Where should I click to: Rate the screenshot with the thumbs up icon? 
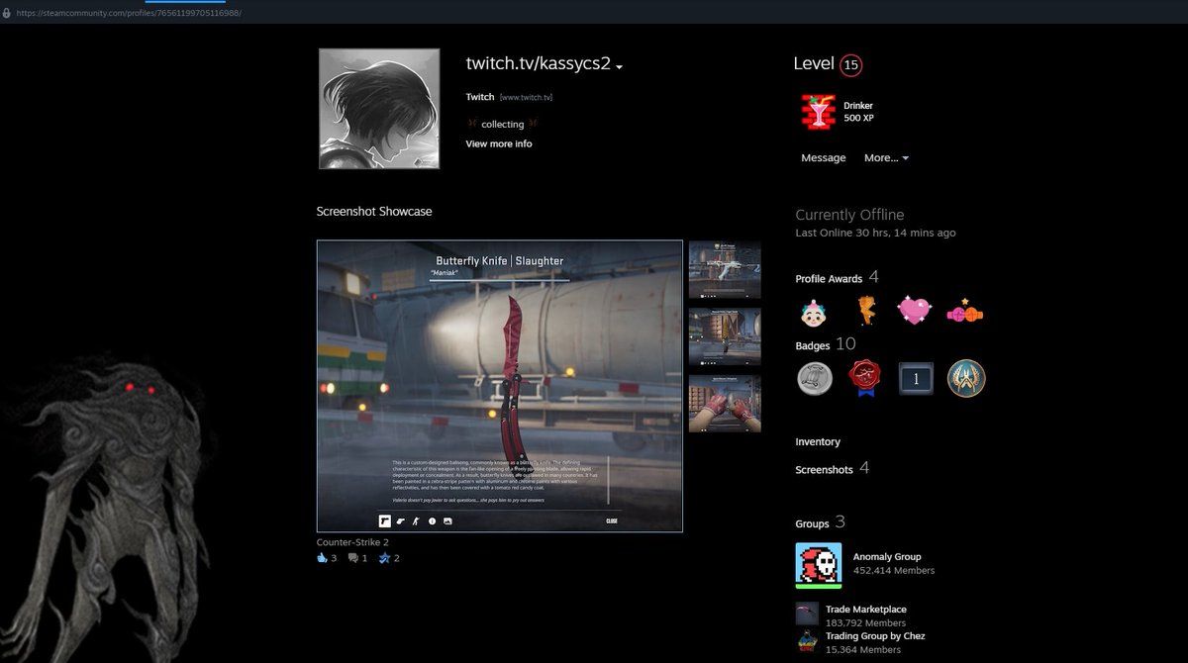[322, 557]
